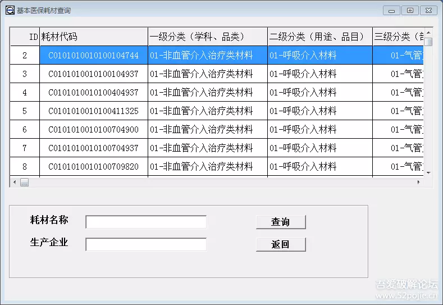
Task: Focus the 生产企业 input field
Action: (x=146, y=245)
